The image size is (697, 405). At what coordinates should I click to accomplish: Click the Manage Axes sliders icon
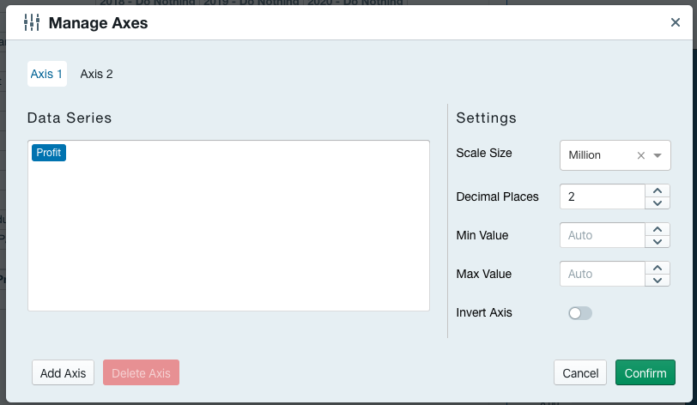pyautogui.click(x=31, y=23)
